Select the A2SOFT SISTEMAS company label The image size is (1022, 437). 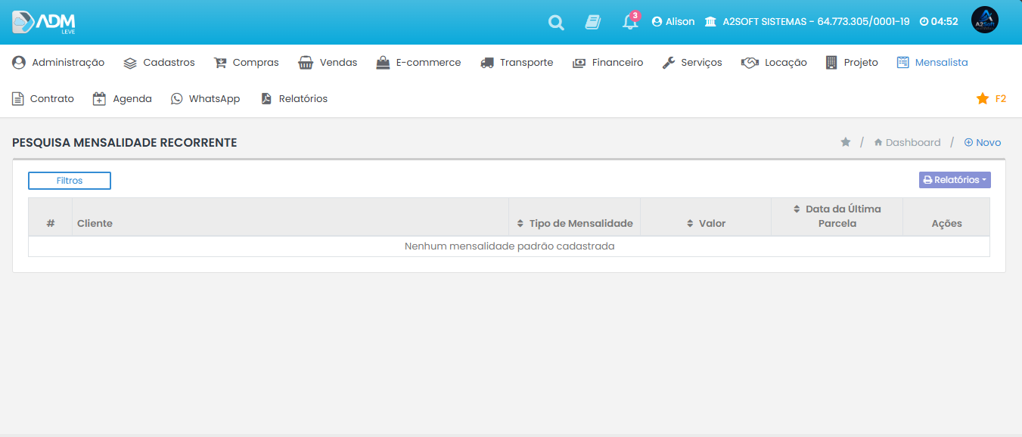tap(807, 22)
